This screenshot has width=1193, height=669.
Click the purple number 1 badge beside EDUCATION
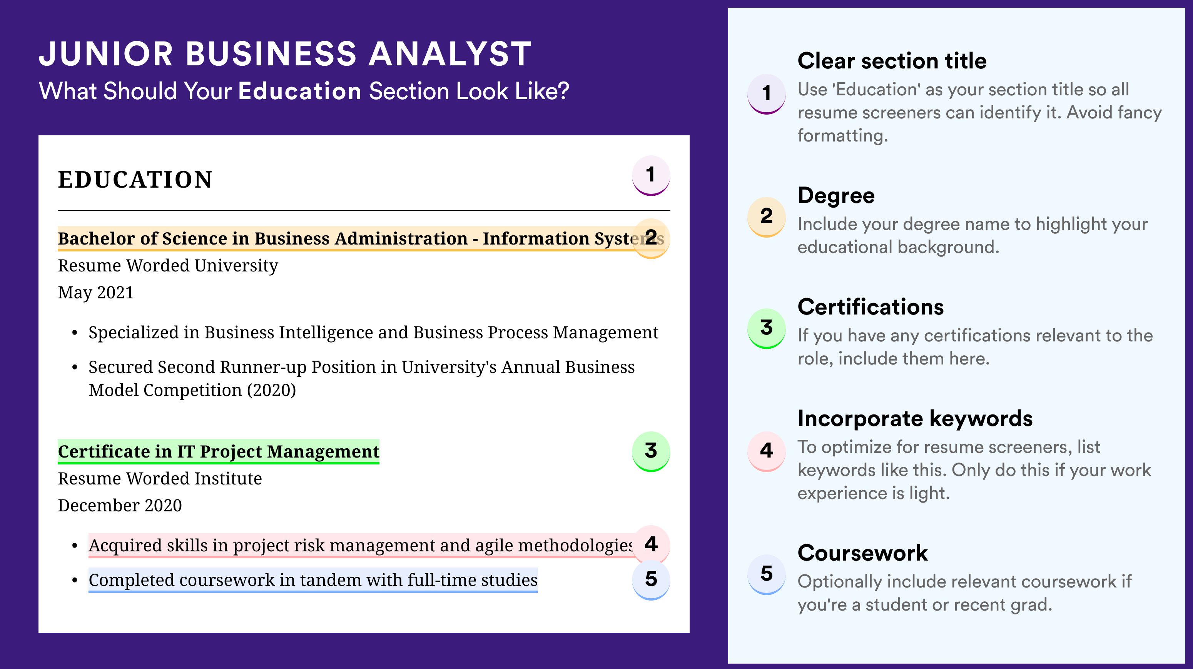coord(651,175)
